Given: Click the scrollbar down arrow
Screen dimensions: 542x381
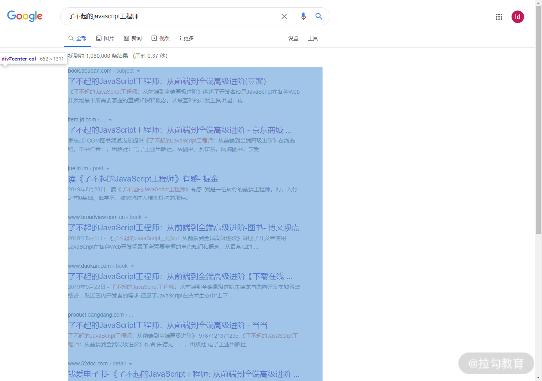Looking at the screenshot, I should point(538,377).
